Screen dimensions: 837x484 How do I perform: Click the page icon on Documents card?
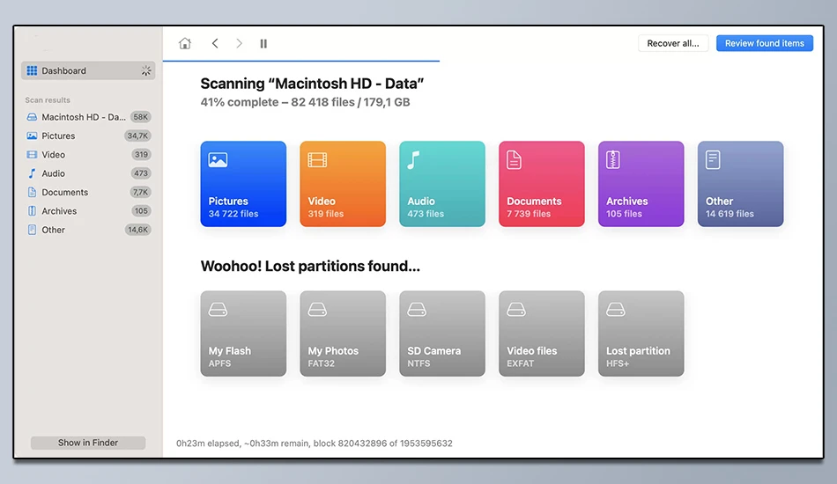point(514,160)
